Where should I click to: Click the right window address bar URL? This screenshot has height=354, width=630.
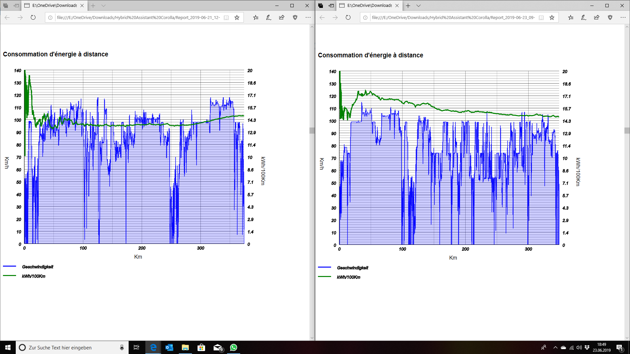tap(453, 18)
